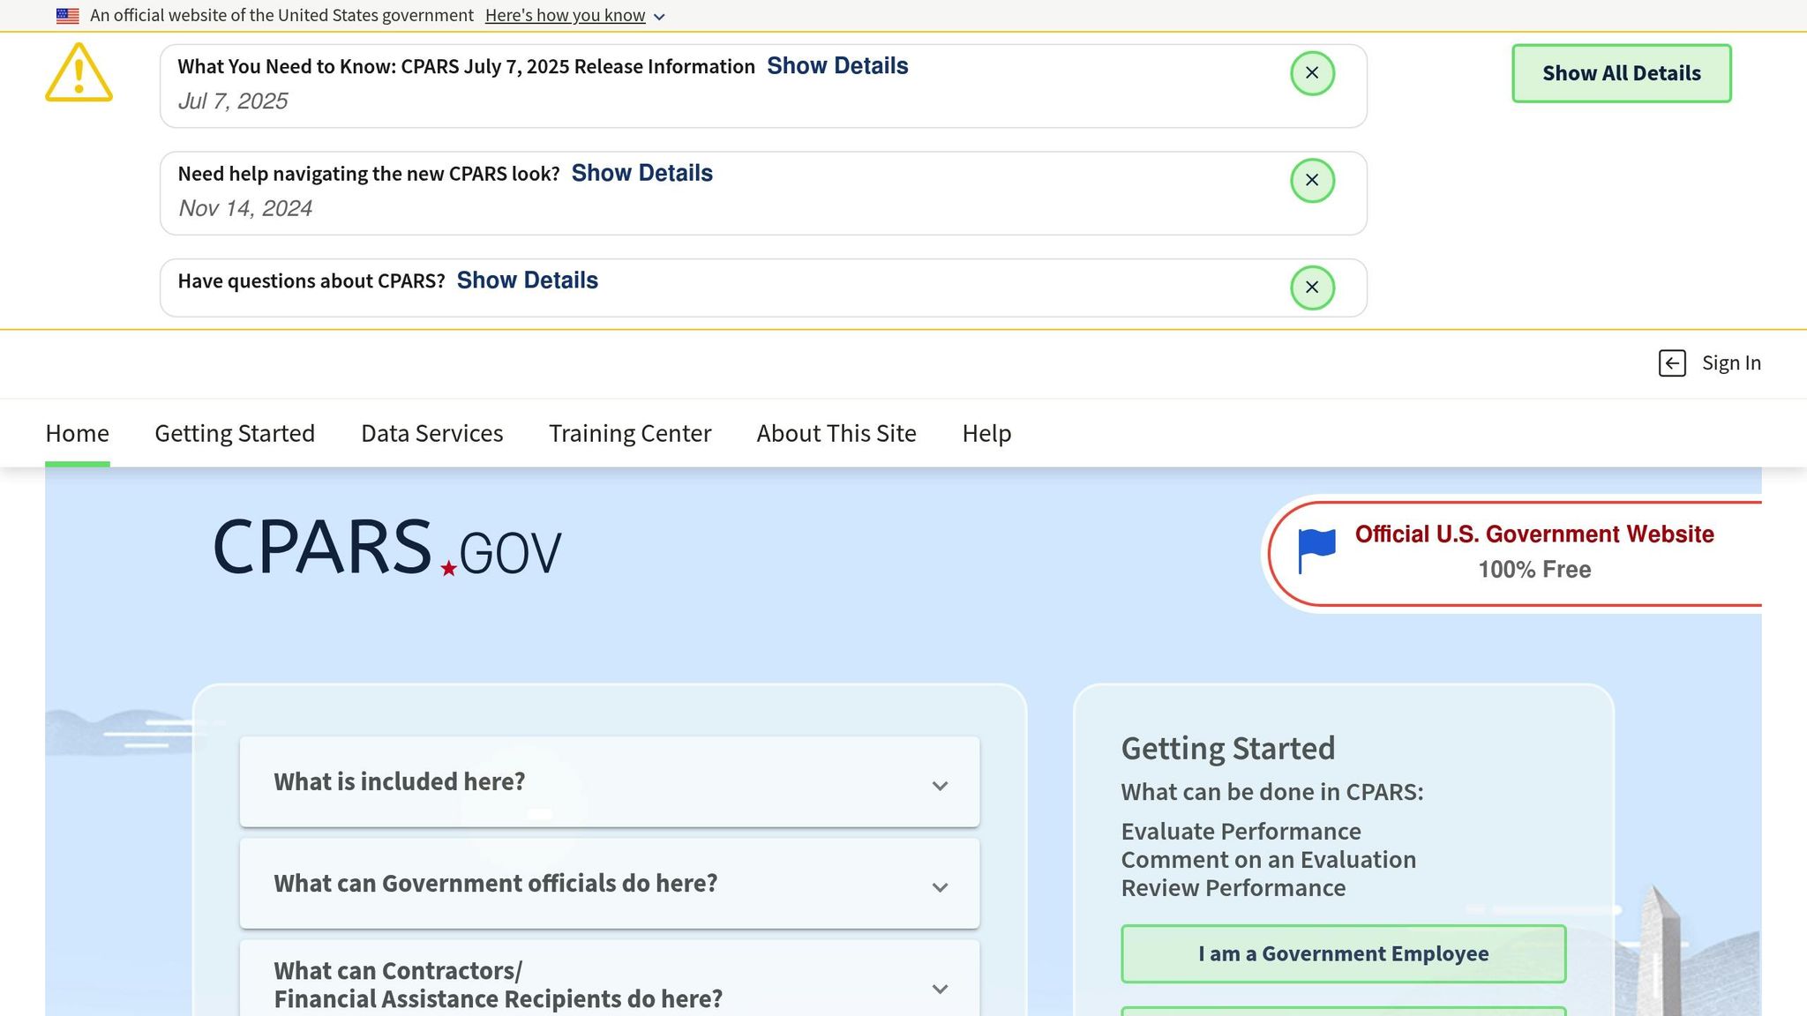Image resolution: width=1807 pixels, height=1016 pixels.
Task: Open the About This Site menu
Action: [x=836, y=433]
